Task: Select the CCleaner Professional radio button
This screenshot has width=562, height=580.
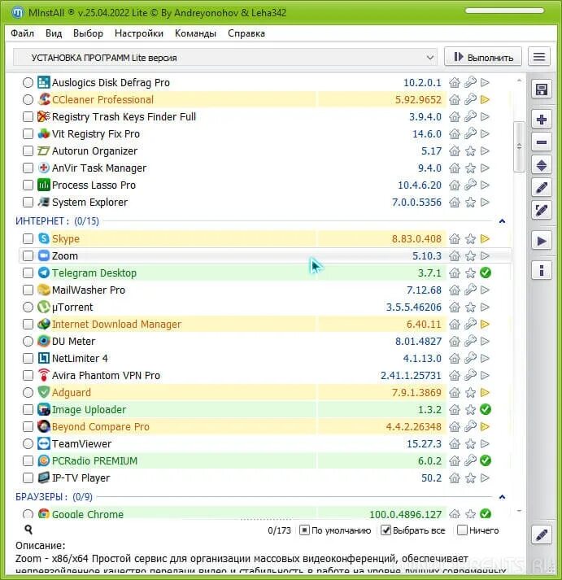Action: pyautogui.click(x=28, y=99)
